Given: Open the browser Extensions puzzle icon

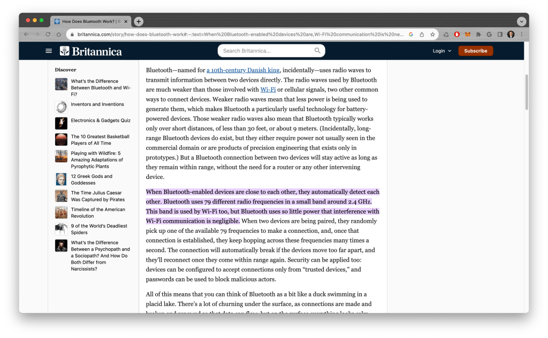Looking at the screenshot, I should point(478,34).
